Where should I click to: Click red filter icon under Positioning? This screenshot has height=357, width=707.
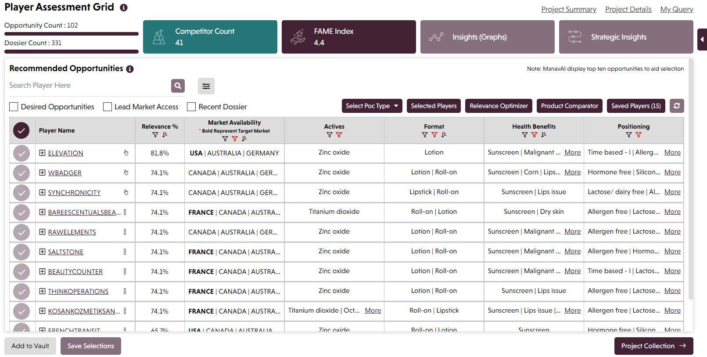639,135
